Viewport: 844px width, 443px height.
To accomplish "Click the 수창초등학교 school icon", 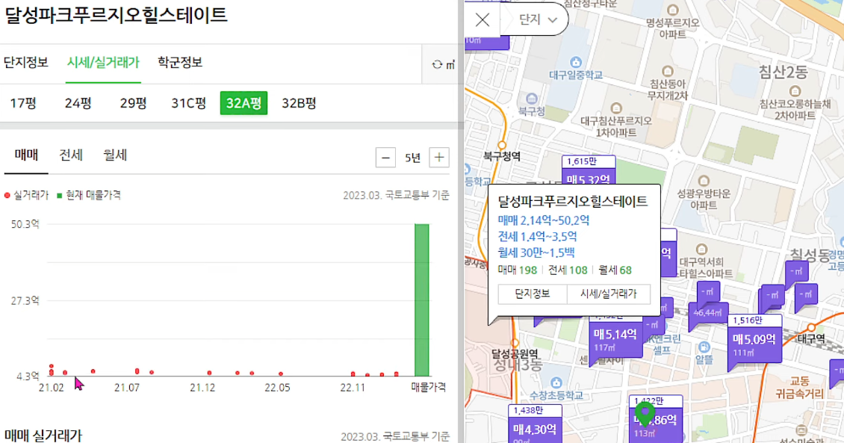I will 556,383.
